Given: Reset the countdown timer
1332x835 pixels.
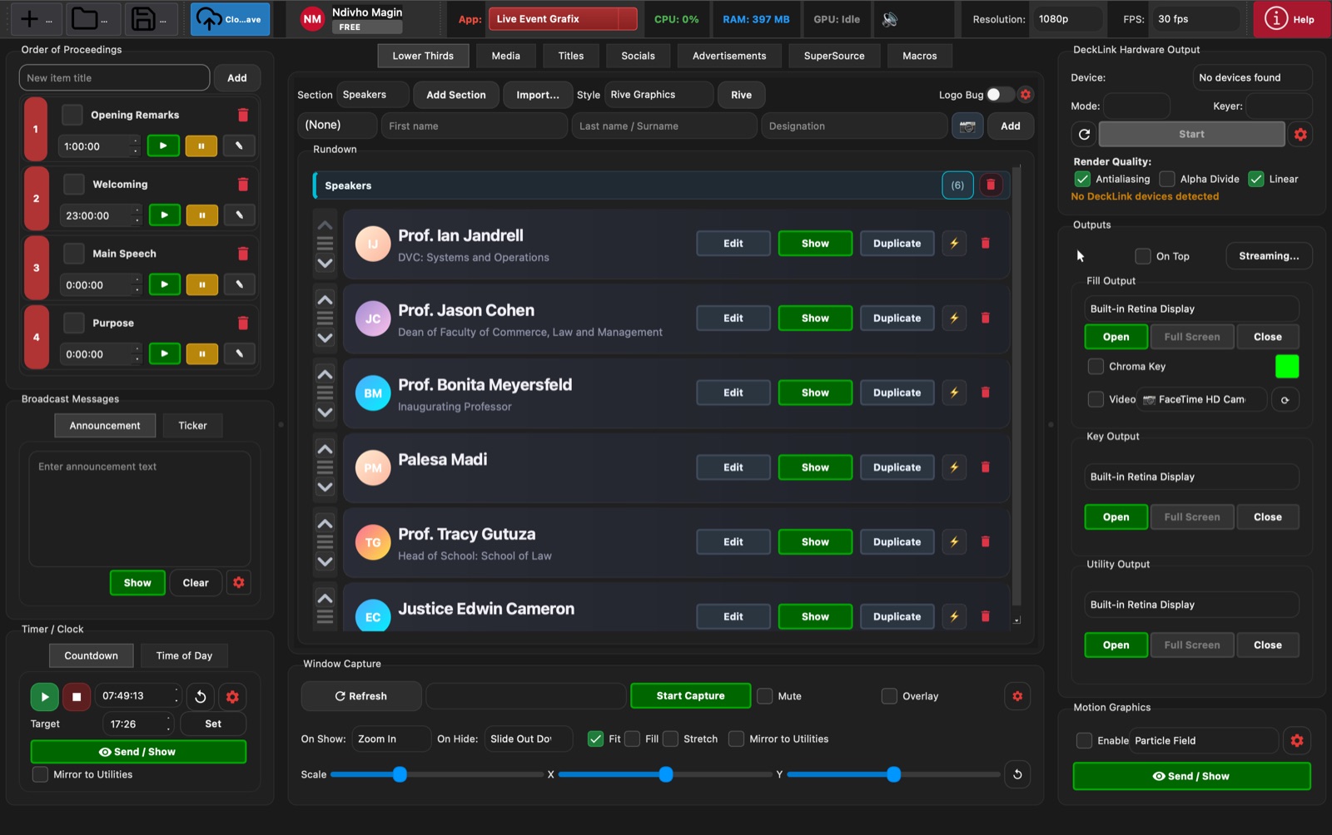Looking at the screenshot, I should (x=200, y=697).
